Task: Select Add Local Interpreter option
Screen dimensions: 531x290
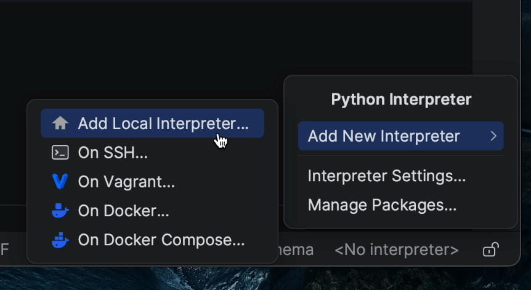Action: pyautogui.click(x=163, y=123)
